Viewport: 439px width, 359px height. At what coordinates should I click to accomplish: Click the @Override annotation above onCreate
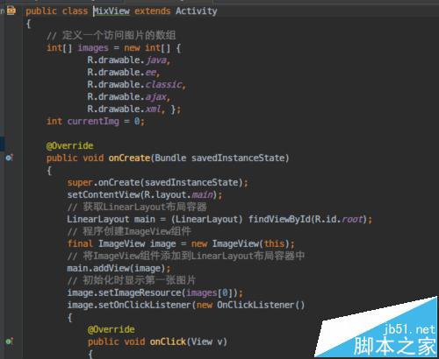pos(70,145)
